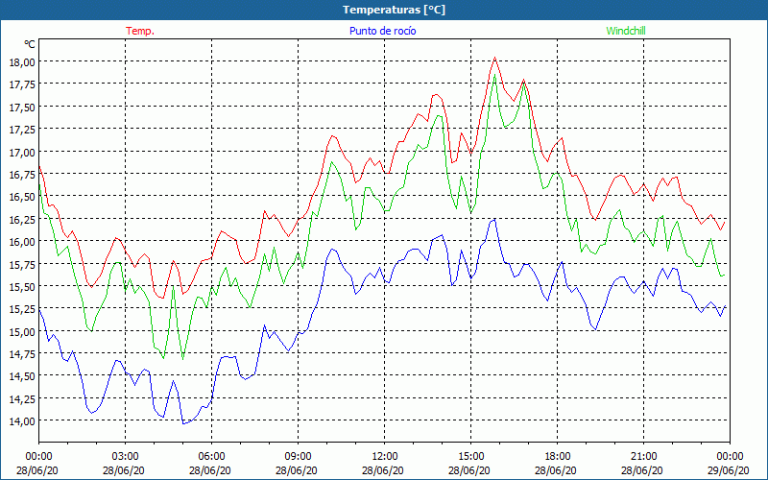Image resolution: width=768 pixels, height=480 pixels.
Task: Select the 17,25 y-axis value
Action: pyautogui.click(x=22, y=130)
